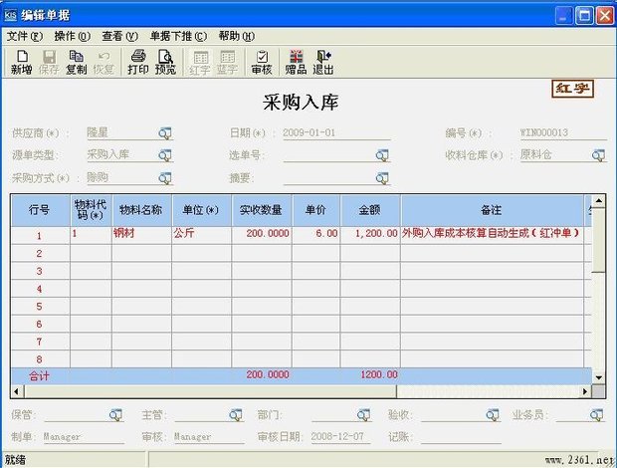The height and width of the screenshot is (468, 617).
Task: Select row number 5 in the table
Action: [40, 307]
